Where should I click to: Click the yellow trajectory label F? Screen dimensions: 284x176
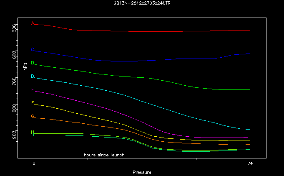tap(33, 103)
